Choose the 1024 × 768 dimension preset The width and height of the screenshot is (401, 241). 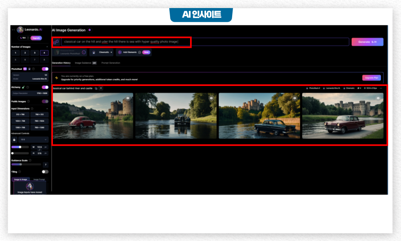20,121
